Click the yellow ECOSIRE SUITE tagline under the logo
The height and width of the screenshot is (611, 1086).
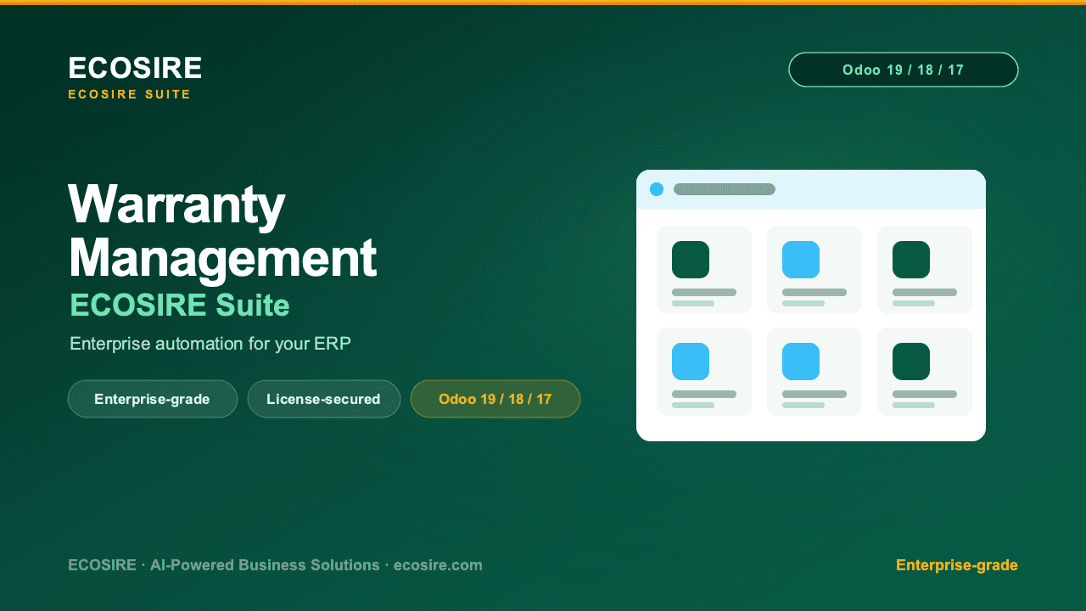tap(130, 94)
